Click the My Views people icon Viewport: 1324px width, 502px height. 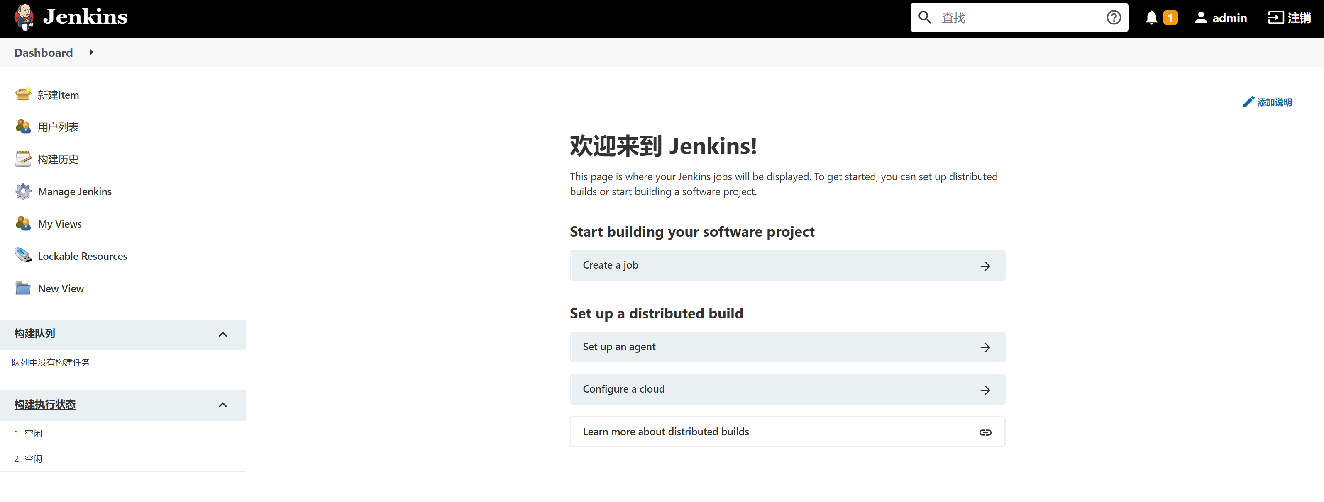[x=23, y=224]
